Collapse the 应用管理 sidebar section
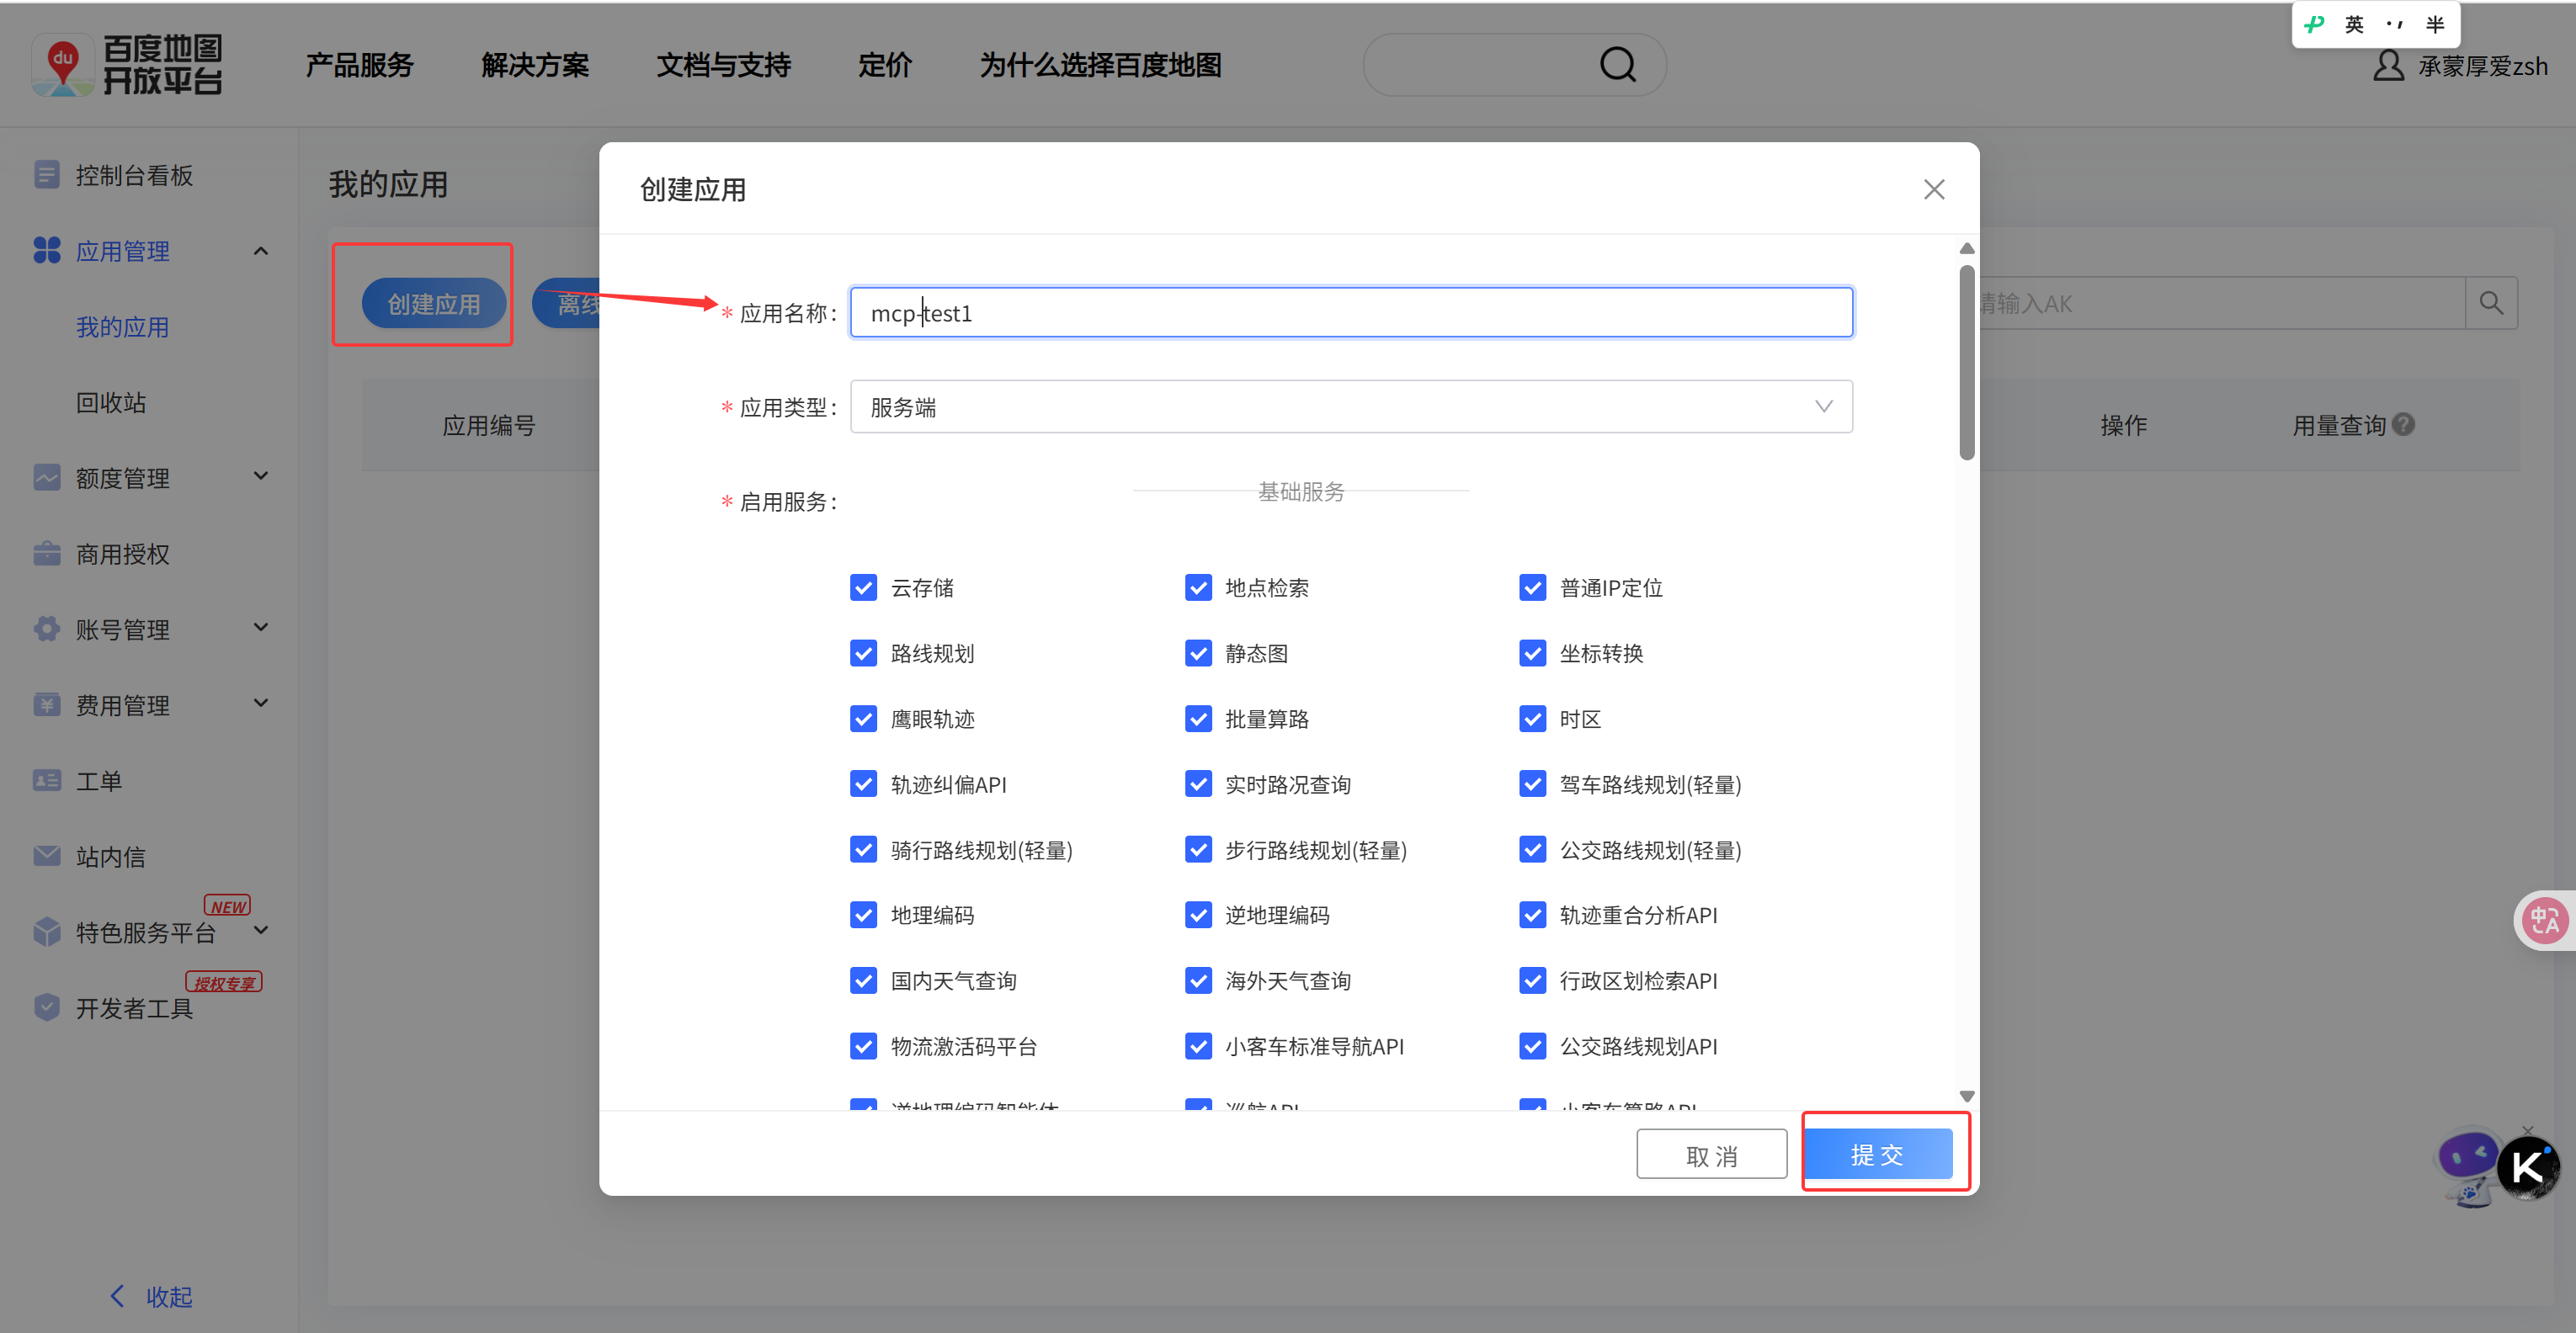Image resolution: width=2576 pixels, height=1333 pixels. tap(260, 251)
